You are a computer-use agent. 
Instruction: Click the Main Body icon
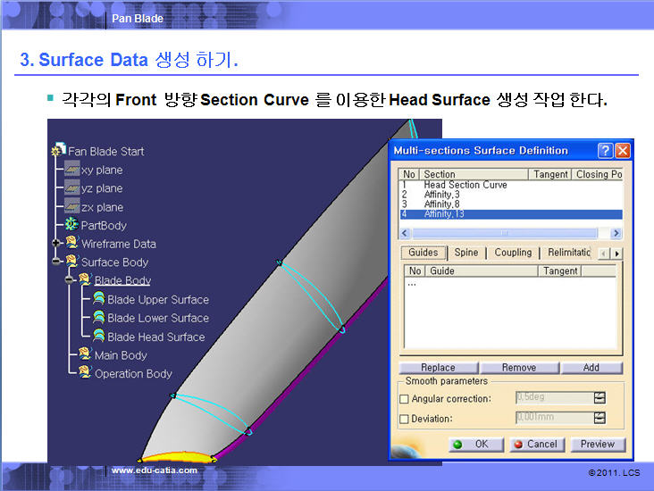[85, 354]
